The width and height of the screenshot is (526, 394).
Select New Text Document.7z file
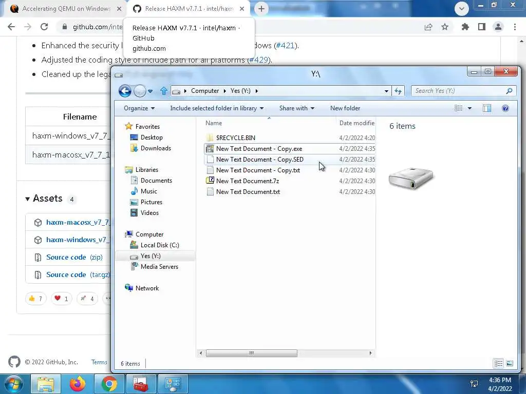point(248,181)
